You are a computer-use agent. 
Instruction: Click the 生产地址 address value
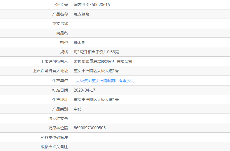(96, 100)
